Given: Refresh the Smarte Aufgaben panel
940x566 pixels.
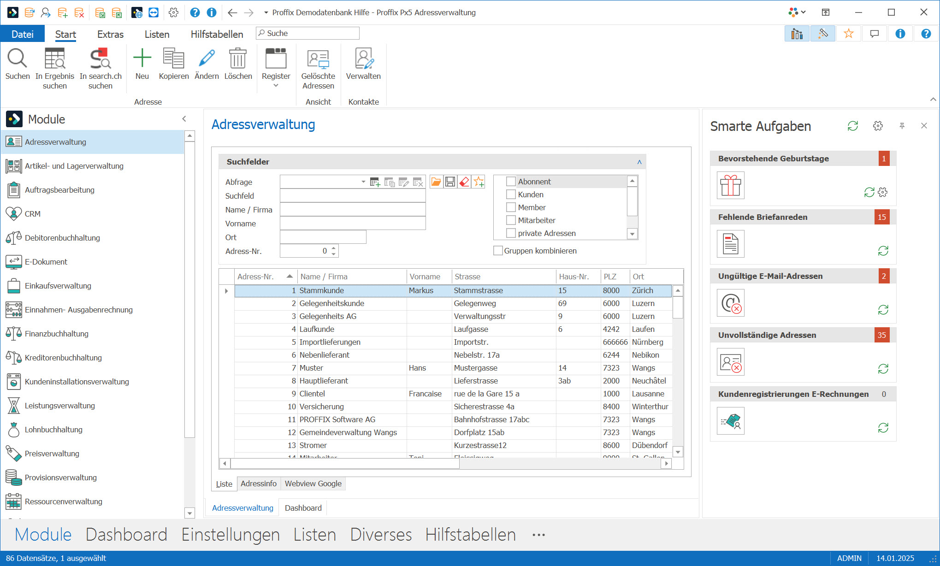Looking at the screenshot, I should tap(853, 126).
